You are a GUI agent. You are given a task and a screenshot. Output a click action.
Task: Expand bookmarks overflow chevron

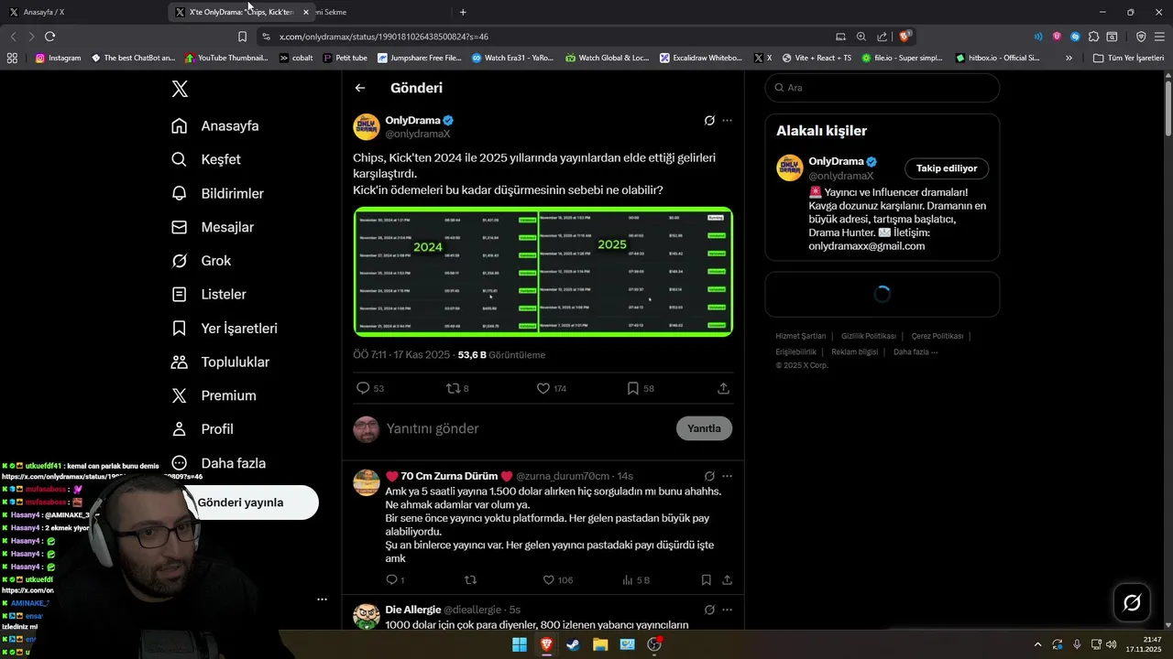coord(1069,58)
